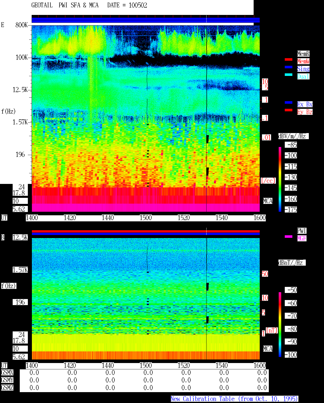The width and height of the screenshot is (324, 403).
Task: Click the "-85" color scale value
Action: [291, 145]
